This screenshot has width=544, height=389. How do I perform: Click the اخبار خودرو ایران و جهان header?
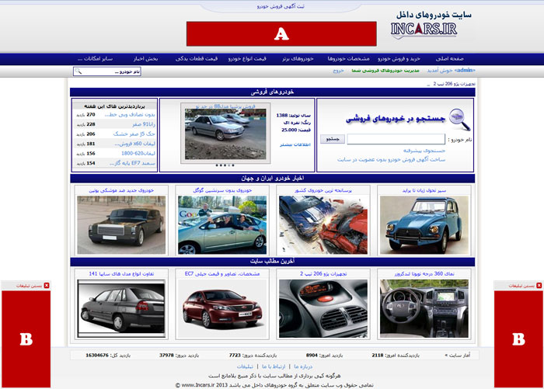coord(273,179)
